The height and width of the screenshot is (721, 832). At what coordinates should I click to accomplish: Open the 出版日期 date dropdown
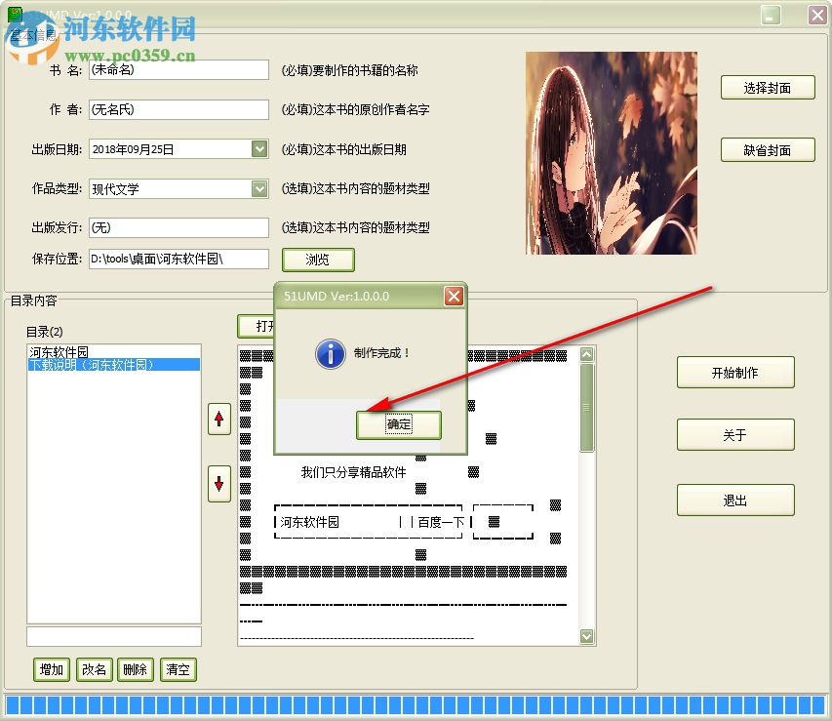258,148
